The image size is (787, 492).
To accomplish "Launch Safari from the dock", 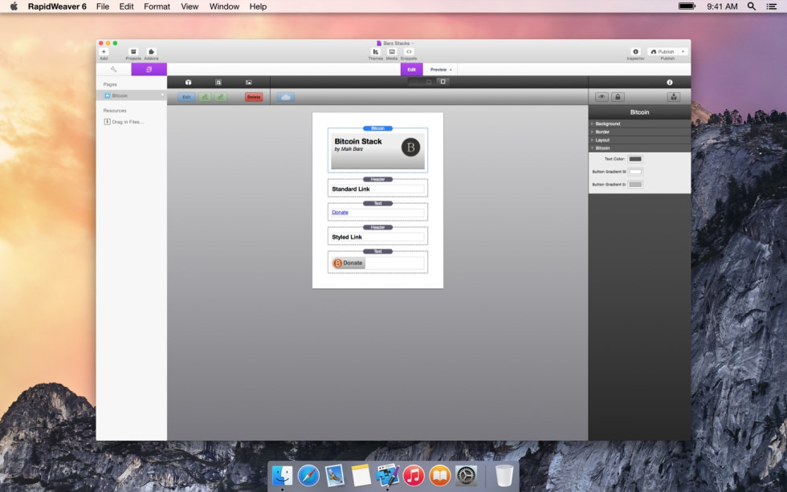I will pos(308,475).
